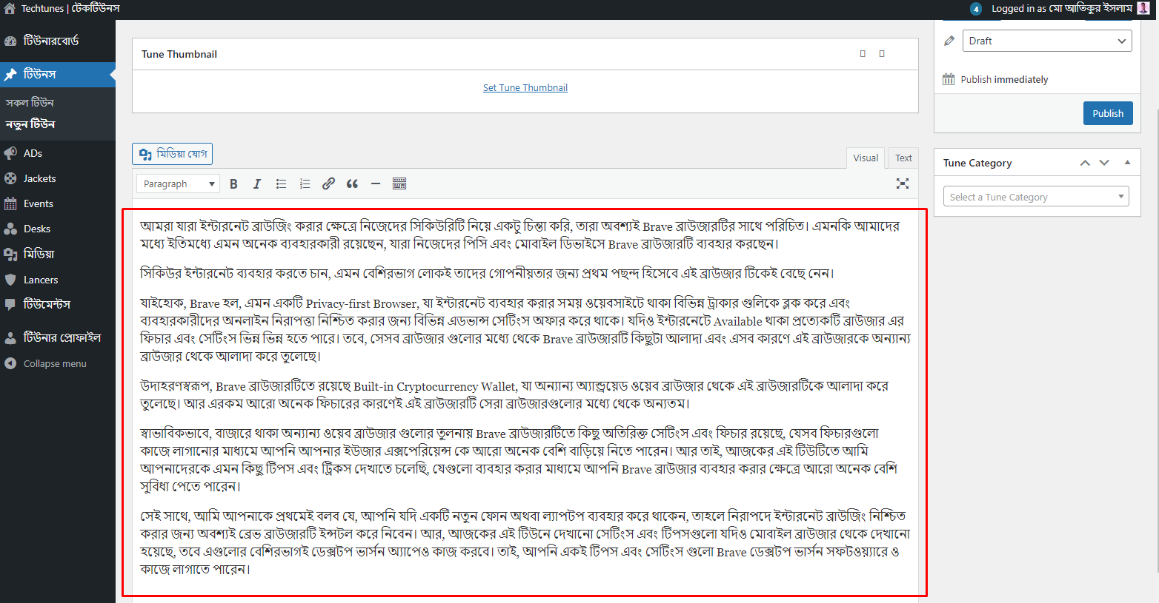The image size is (1159, 603).
Task: Apply italic formatting
Action: 257,183
